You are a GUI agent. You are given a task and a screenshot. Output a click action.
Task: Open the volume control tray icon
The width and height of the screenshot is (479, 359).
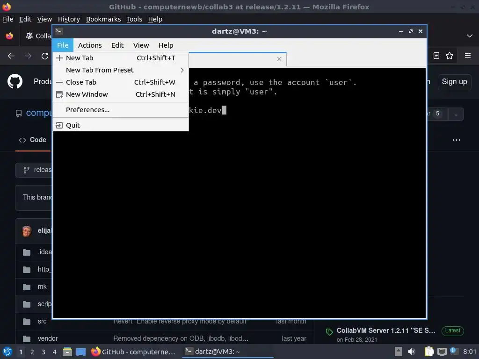(412, 352)
